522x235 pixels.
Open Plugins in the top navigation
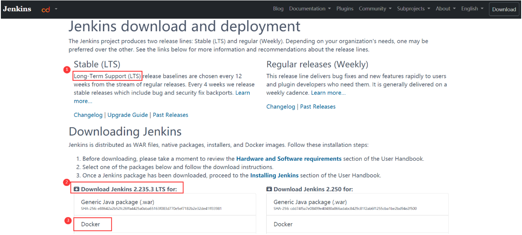345,9
